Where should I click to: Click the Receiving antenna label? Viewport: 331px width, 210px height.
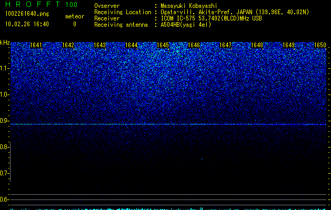click(x=121, y=25)
